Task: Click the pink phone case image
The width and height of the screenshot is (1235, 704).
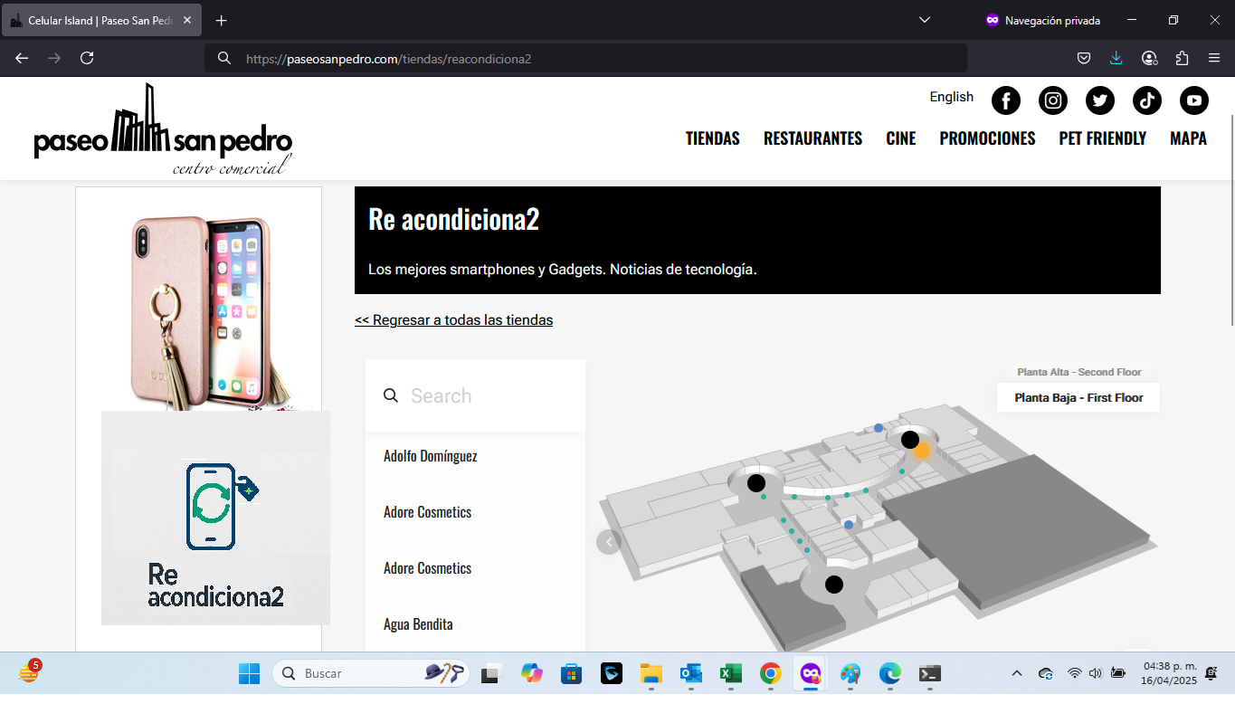Action: 208,312
